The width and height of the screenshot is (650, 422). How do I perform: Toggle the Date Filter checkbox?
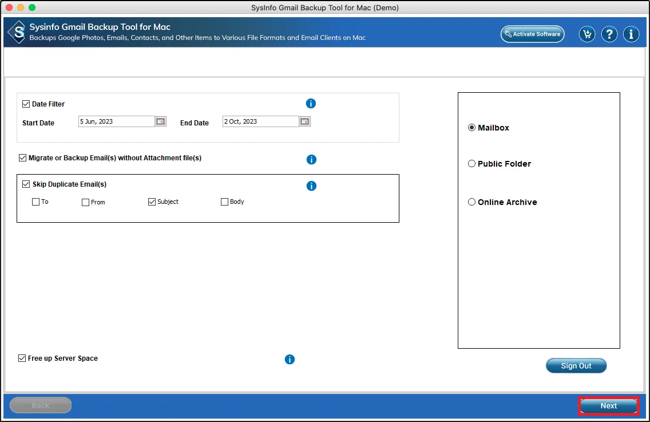(26, 104)
